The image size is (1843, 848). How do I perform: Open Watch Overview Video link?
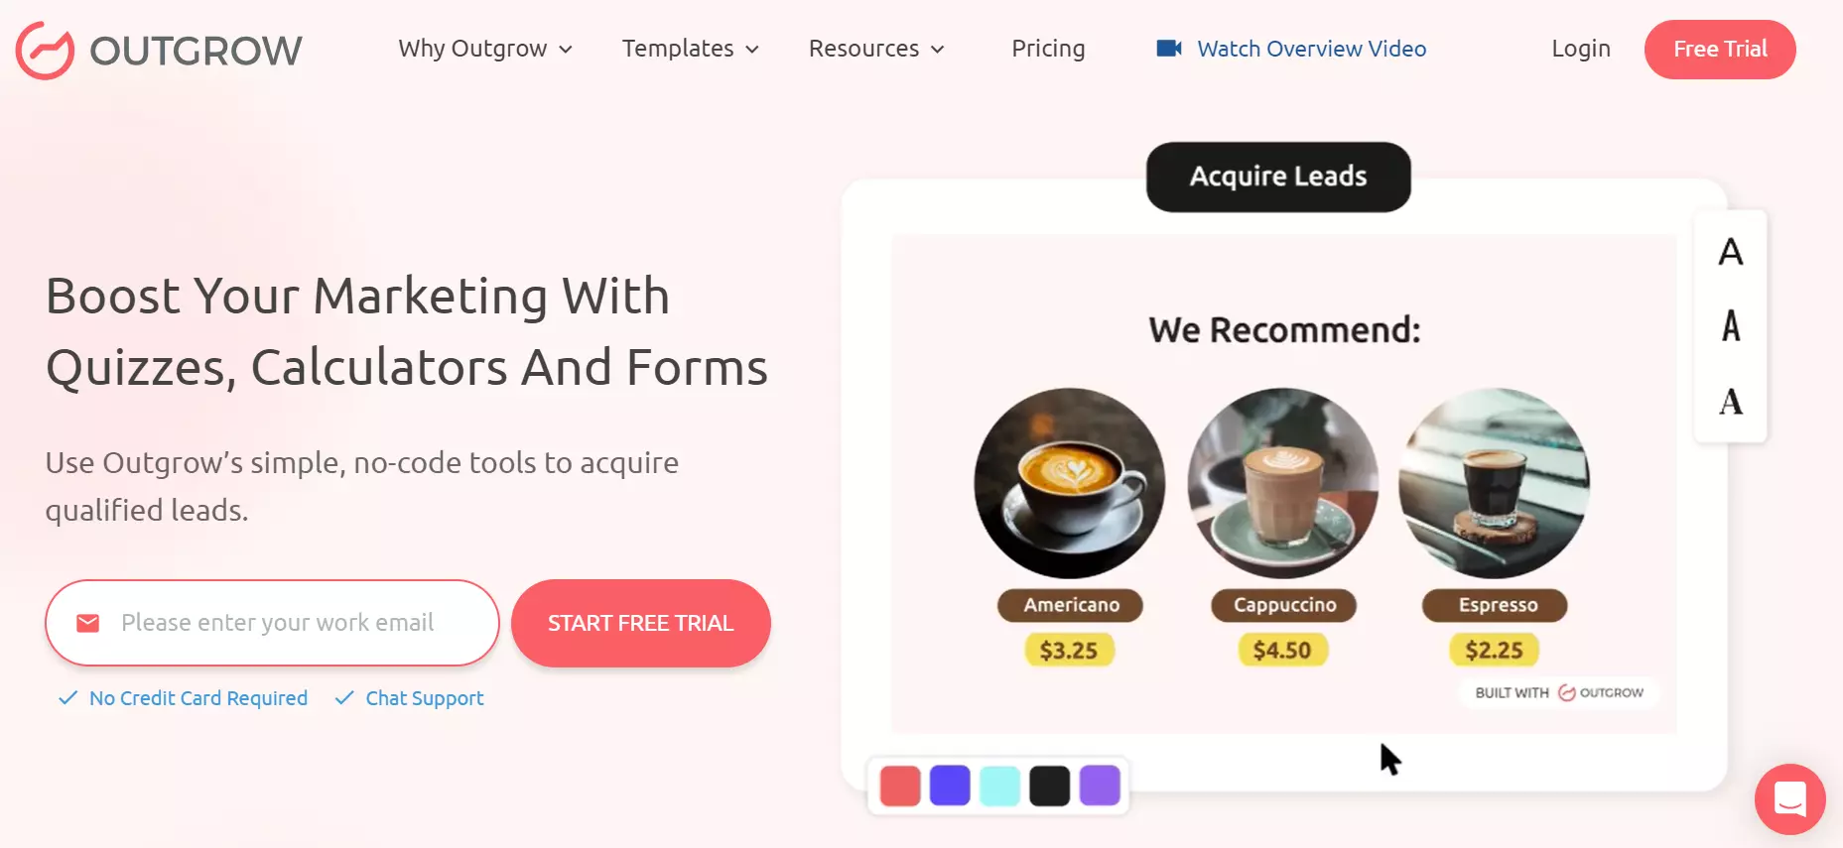pos(1311,49)
